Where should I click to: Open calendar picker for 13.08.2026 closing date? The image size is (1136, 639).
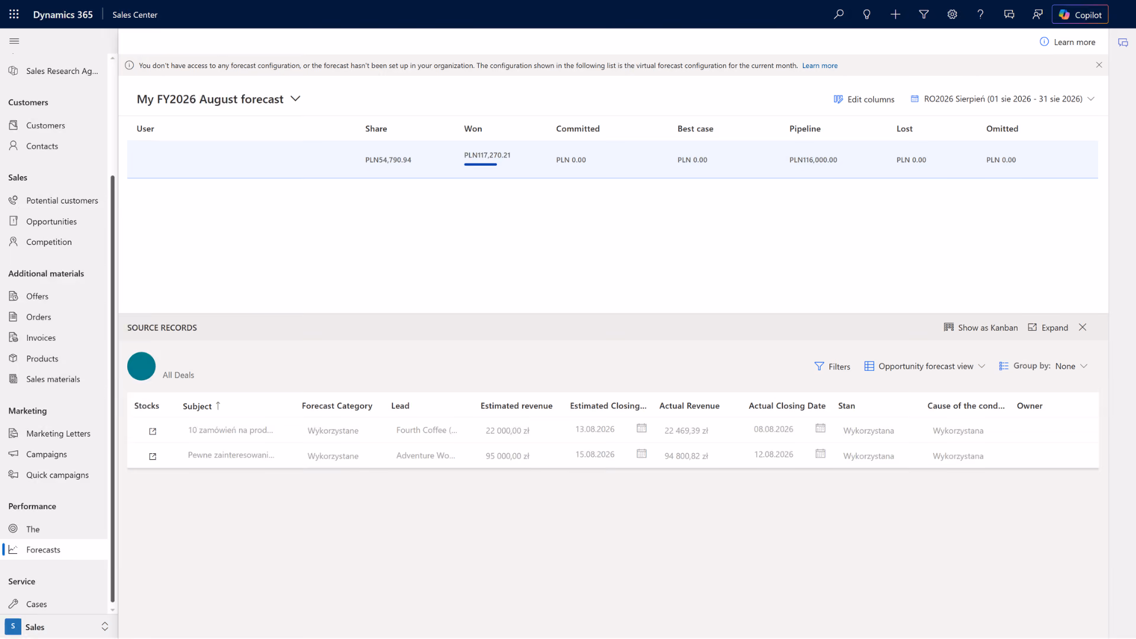(641, 428)
